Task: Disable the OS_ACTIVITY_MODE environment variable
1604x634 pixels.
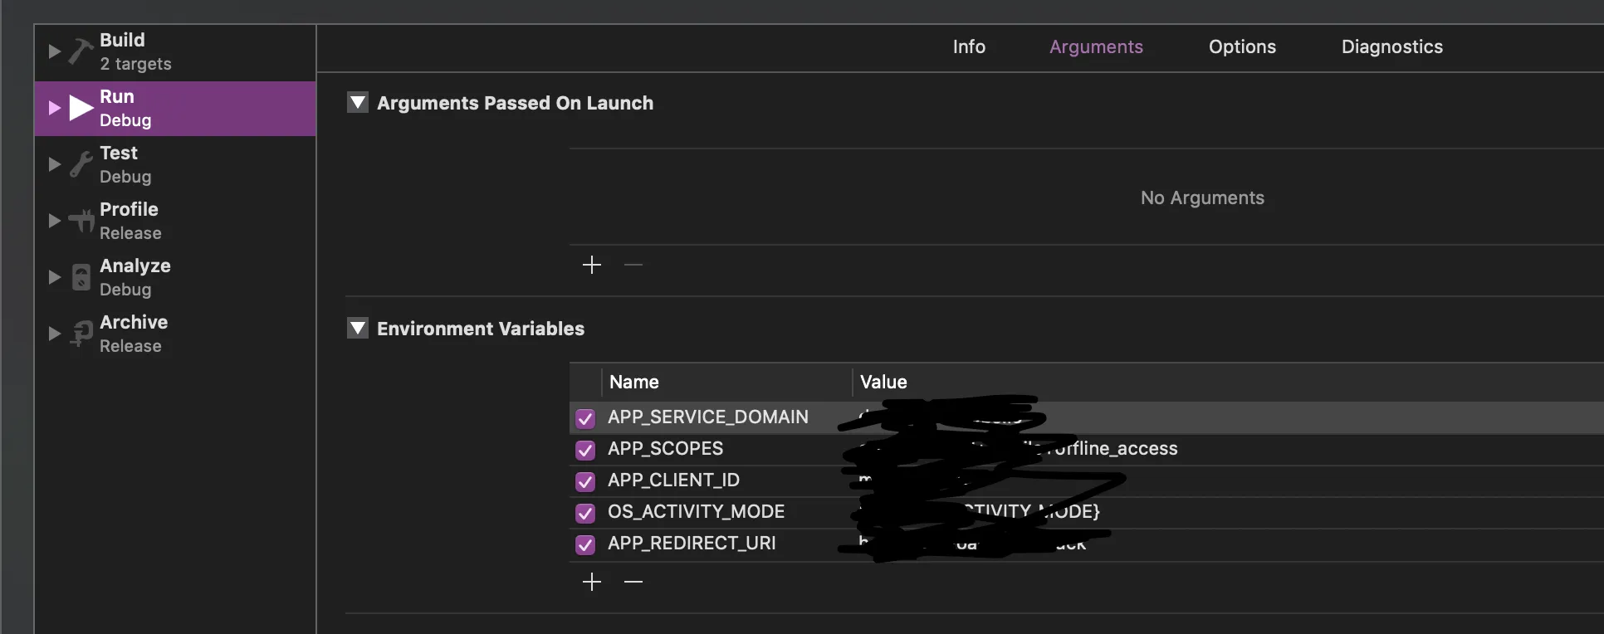Action: point(585,513)
